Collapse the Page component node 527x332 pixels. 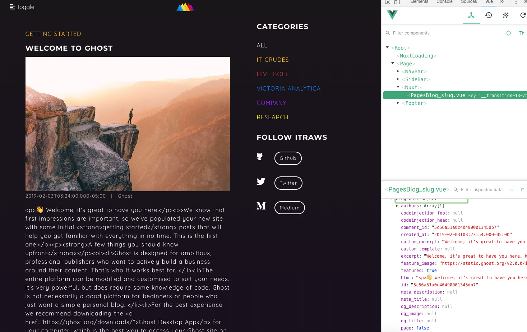coord(393,63)
